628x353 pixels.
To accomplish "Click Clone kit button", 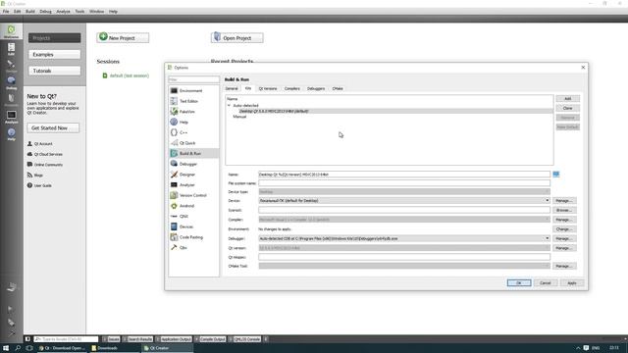I will (567, 108).
